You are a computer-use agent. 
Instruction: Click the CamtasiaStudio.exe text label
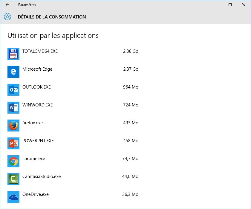(42, 177)
